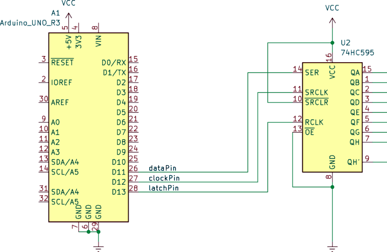Screen dimensions: 387x252
Task: Click the D6 pin name
Action: 121,122
